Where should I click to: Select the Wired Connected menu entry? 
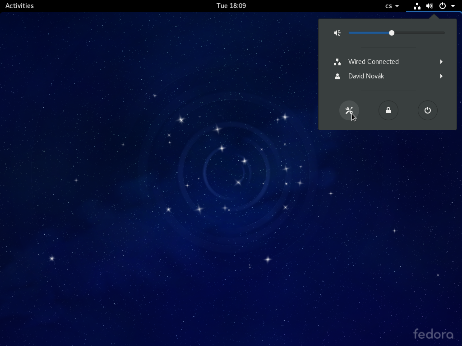[x=374, y=62]
